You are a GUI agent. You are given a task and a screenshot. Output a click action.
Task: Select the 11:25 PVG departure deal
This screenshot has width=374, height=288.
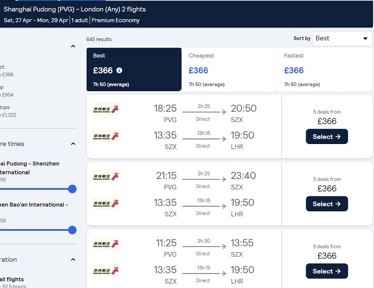[x=327, y=271]
